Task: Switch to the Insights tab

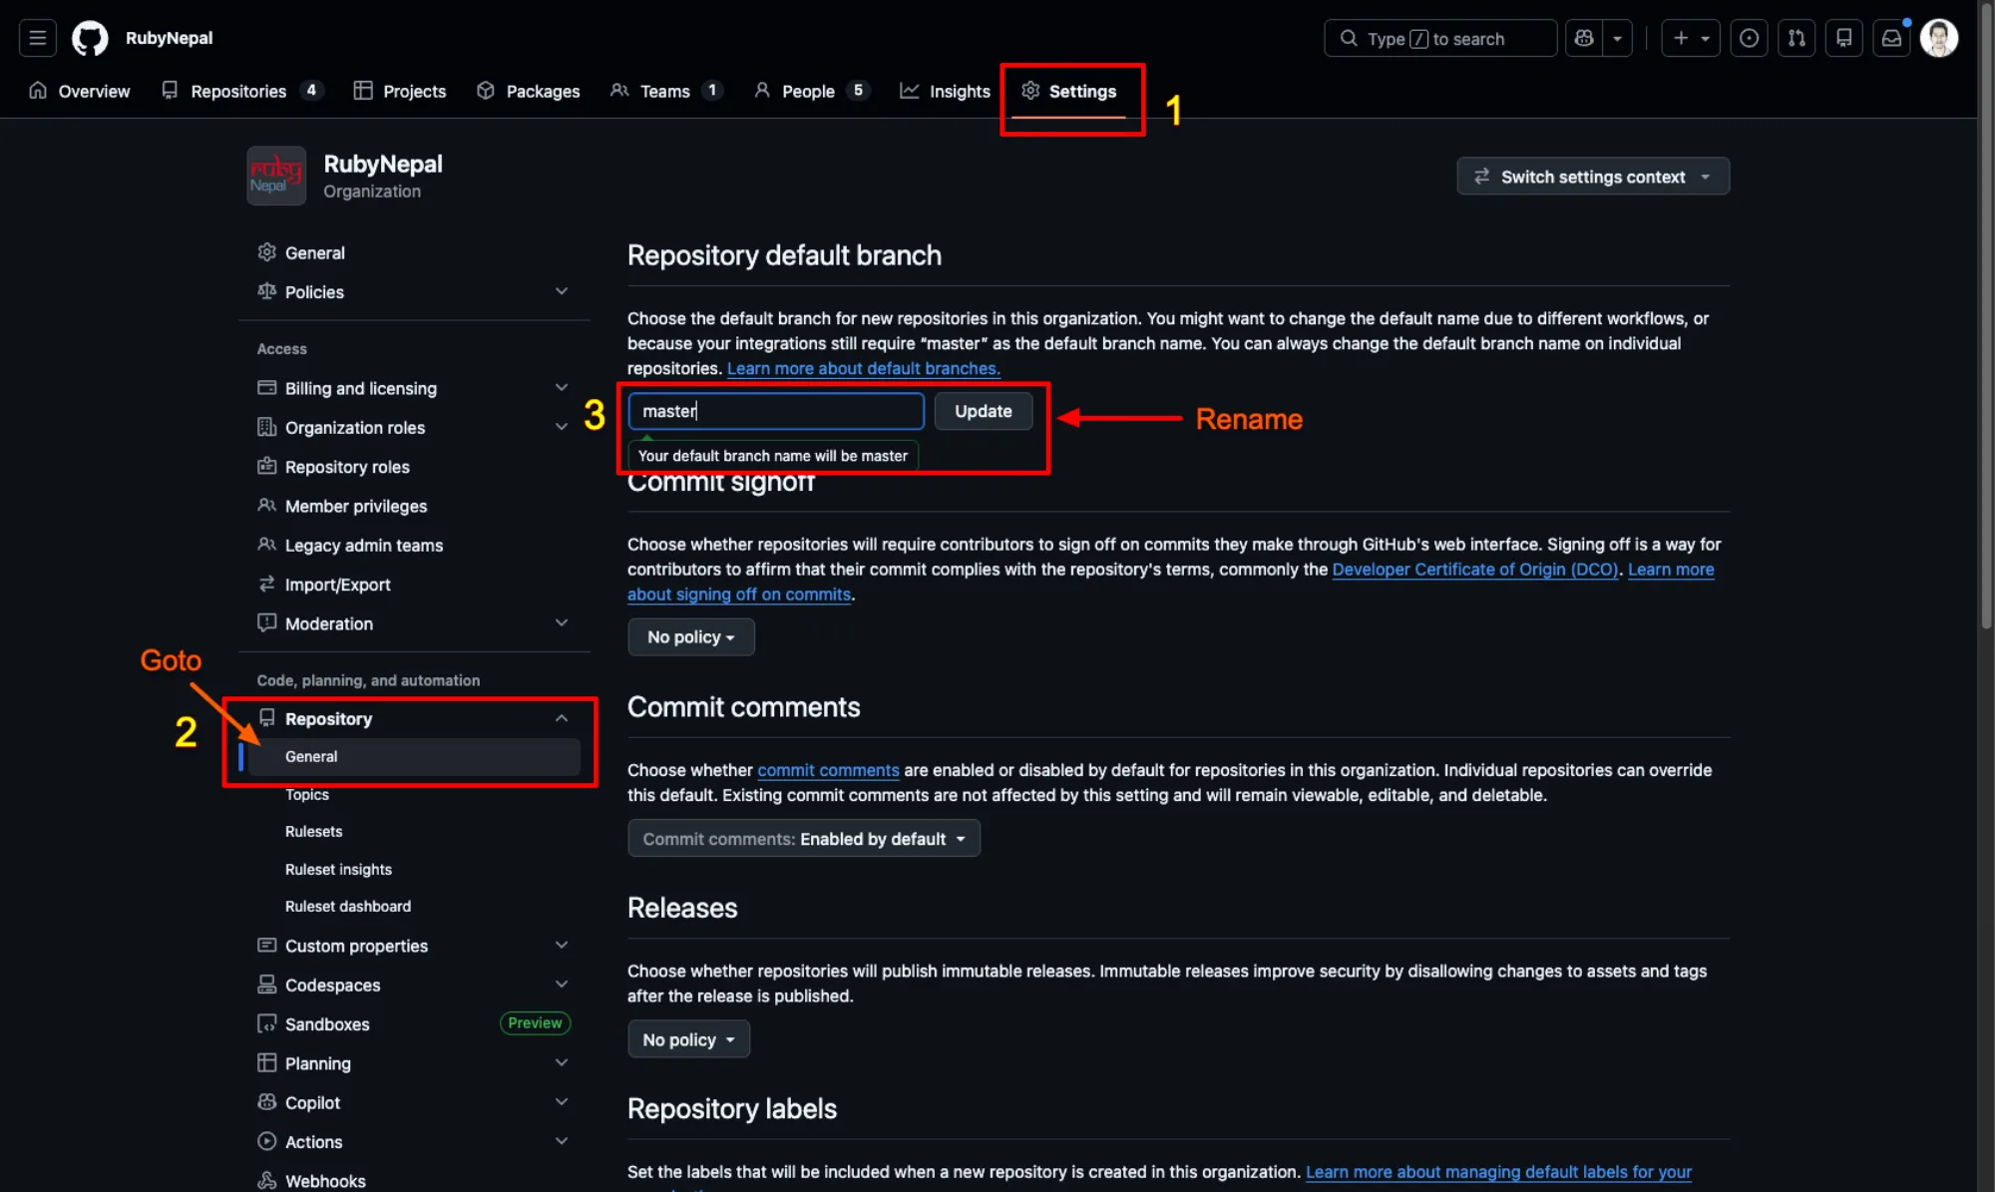Action: coord(945,91)
